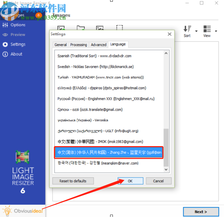Click the Preview eye icon
The height and width of the screenshot is (217, 224).
click(x=5, y=35)
